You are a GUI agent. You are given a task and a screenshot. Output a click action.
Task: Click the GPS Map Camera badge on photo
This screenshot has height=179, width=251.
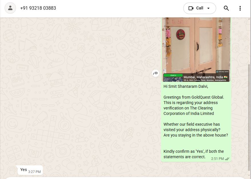click(222, 72)
